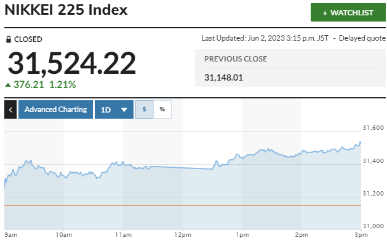Click the green up-triangle next to 376.21

tap(7, 84)
